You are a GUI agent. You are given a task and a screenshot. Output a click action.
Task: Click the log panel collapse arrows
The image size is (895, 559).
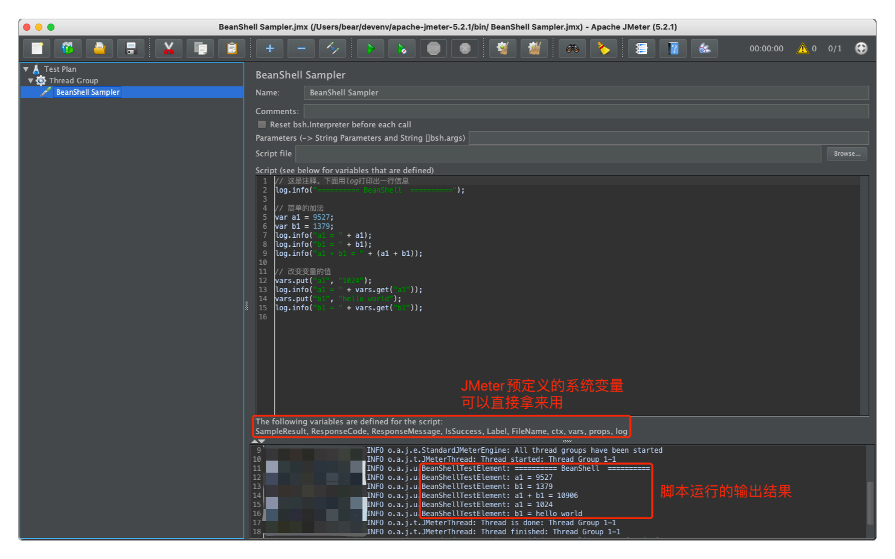[x=258, y=441]
